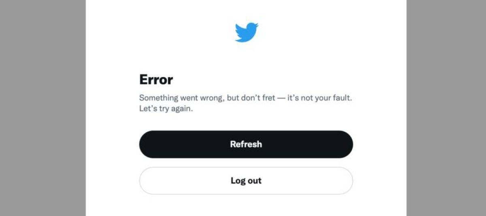Viewport: 486px width, 216px height.
Task: Choose Refresh to retry loading Twitter
Action: [246, 144]
